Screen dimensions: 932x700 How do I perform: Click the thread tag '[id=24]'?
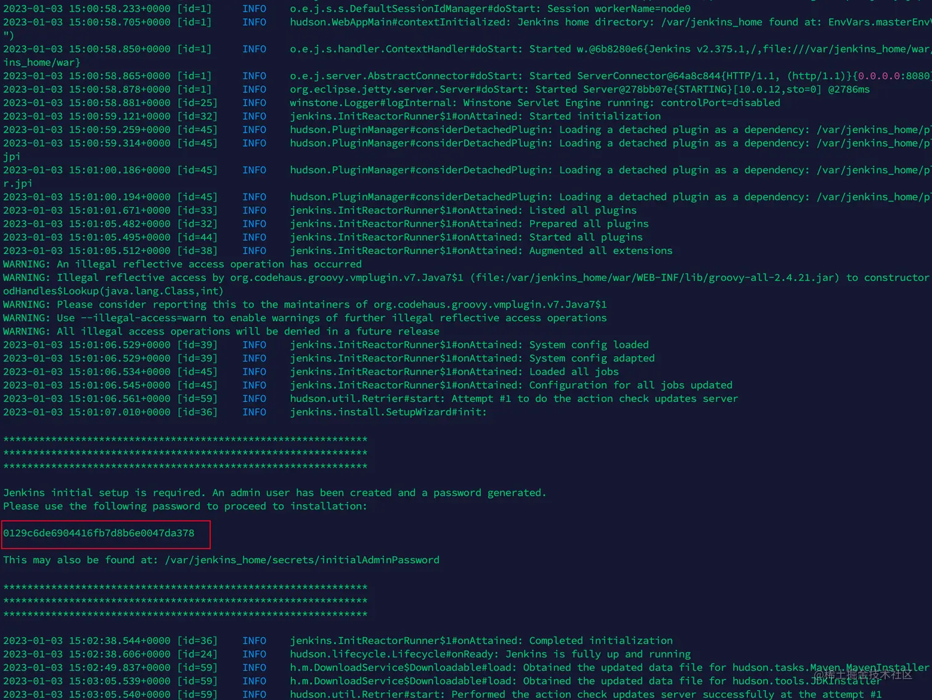coord(197,654)
